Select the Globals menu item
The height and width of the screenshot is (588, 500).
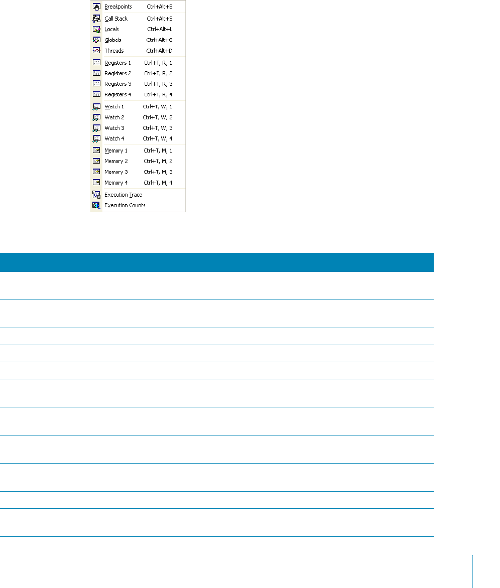[138, 40]
